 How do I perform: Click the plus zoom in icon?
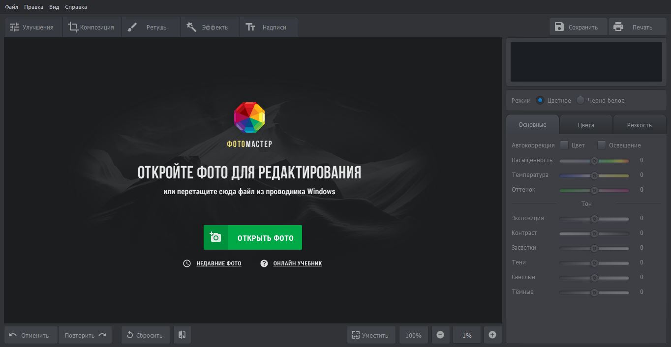pyautogui.click(x=492, y=335)
